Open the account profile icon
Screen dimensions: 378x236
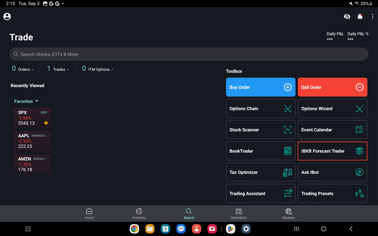pos(7,17)
